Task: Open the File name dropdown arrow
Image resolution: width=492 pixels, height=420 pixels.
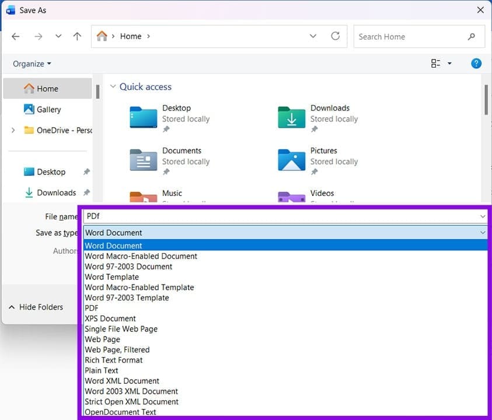Action: [x=483, y=216]
